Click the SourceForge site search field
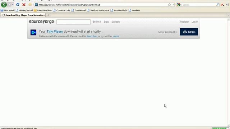 tap(73, 22)
